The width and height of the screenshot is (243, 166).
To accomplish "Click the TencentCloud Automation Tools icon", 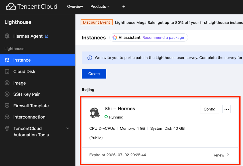I will (7, 128).
